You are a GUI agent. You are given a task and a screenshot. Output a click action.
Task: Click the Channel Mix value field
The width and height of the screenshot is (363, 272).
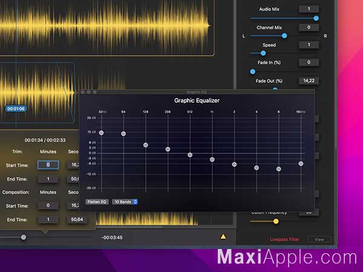coord(309,27)
